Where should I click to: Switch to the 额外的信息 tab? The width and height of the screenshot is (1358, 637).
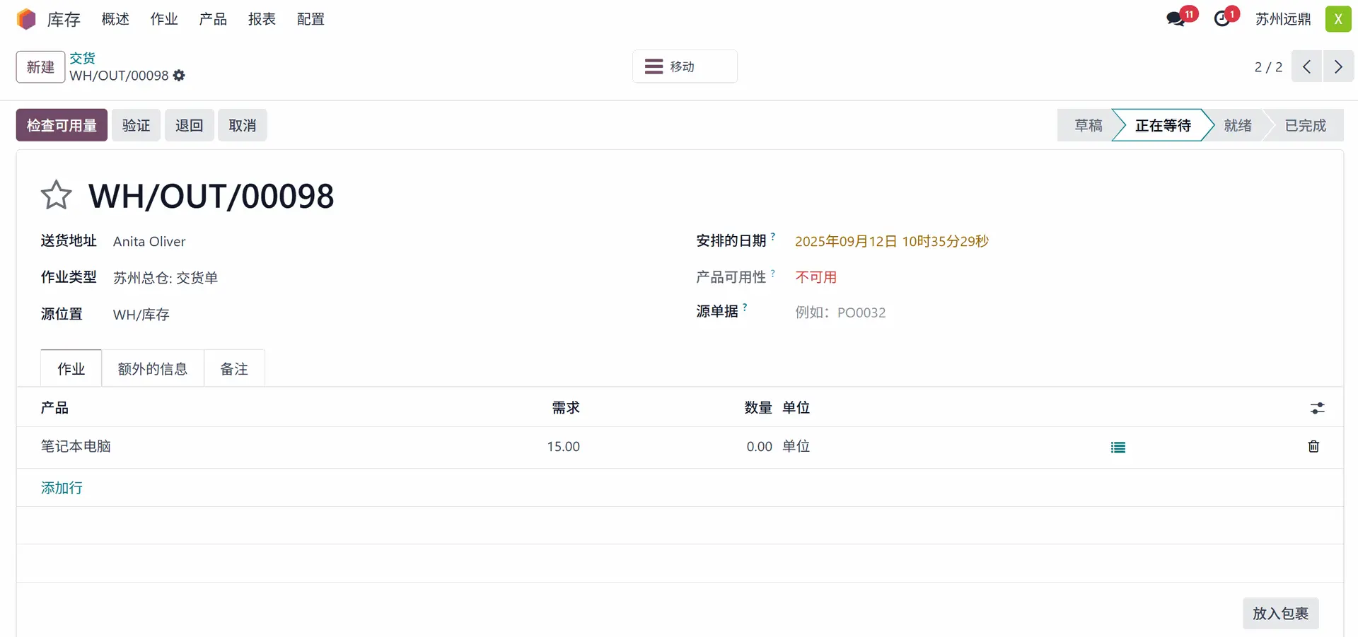[x=153, y=368]
